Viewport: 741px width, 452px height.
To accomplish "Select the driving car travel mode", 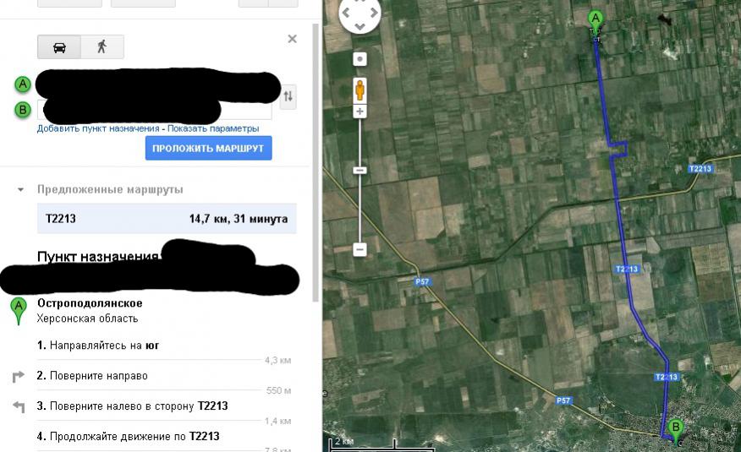I will (x=59, y=46).
